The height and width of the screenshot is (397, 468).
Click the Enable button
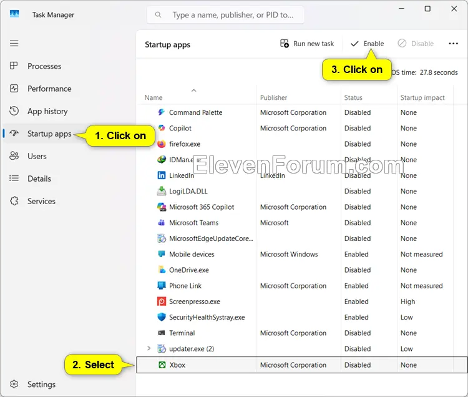click(367, 44)
